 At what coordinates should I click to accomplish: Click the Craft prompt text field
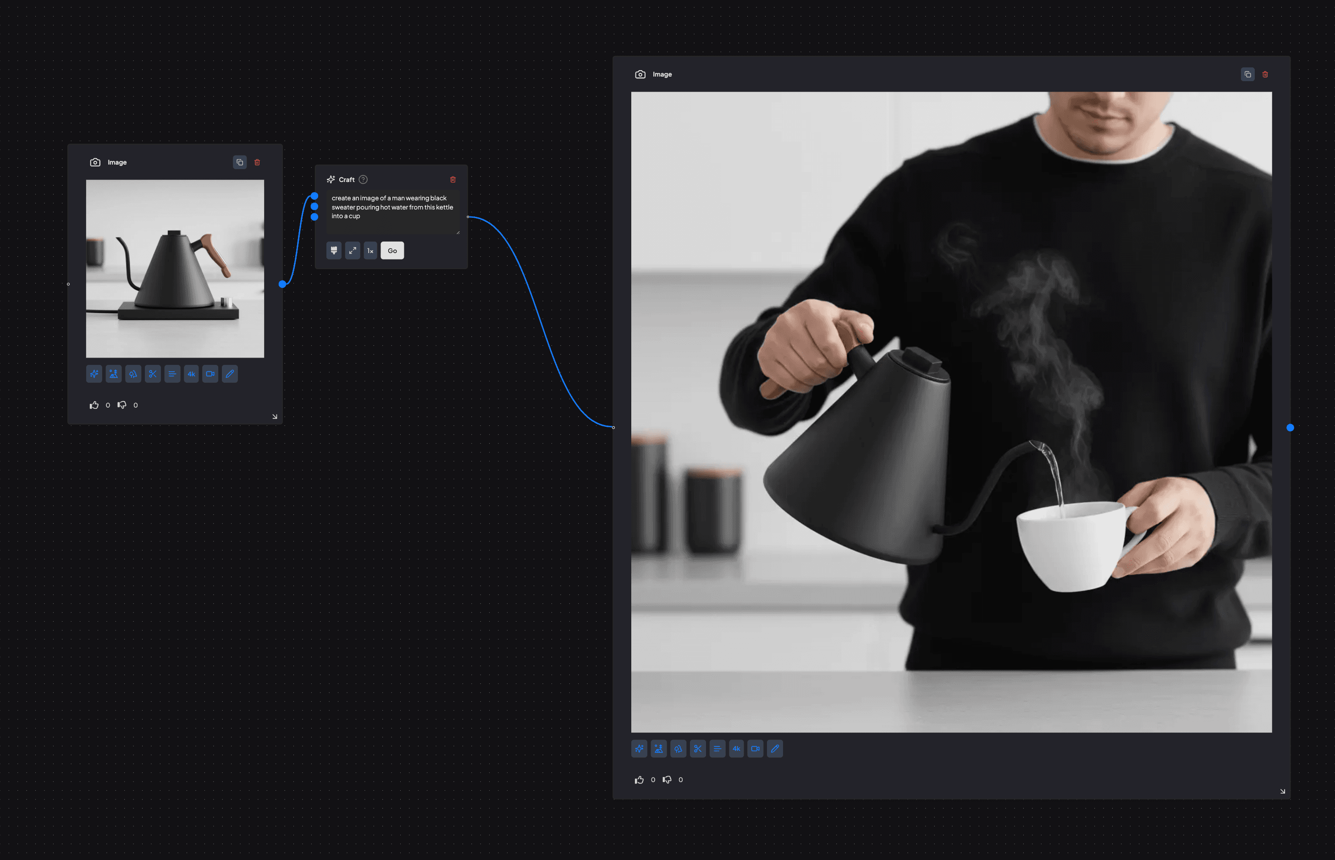point(392,212)
